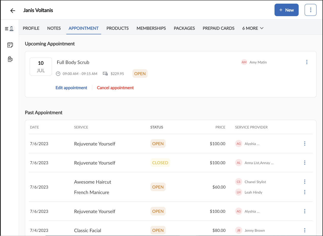Open options for Classic Facial row
Viewport: 323px width, 236px height.
pyautogui.click(x=305, y=230)
